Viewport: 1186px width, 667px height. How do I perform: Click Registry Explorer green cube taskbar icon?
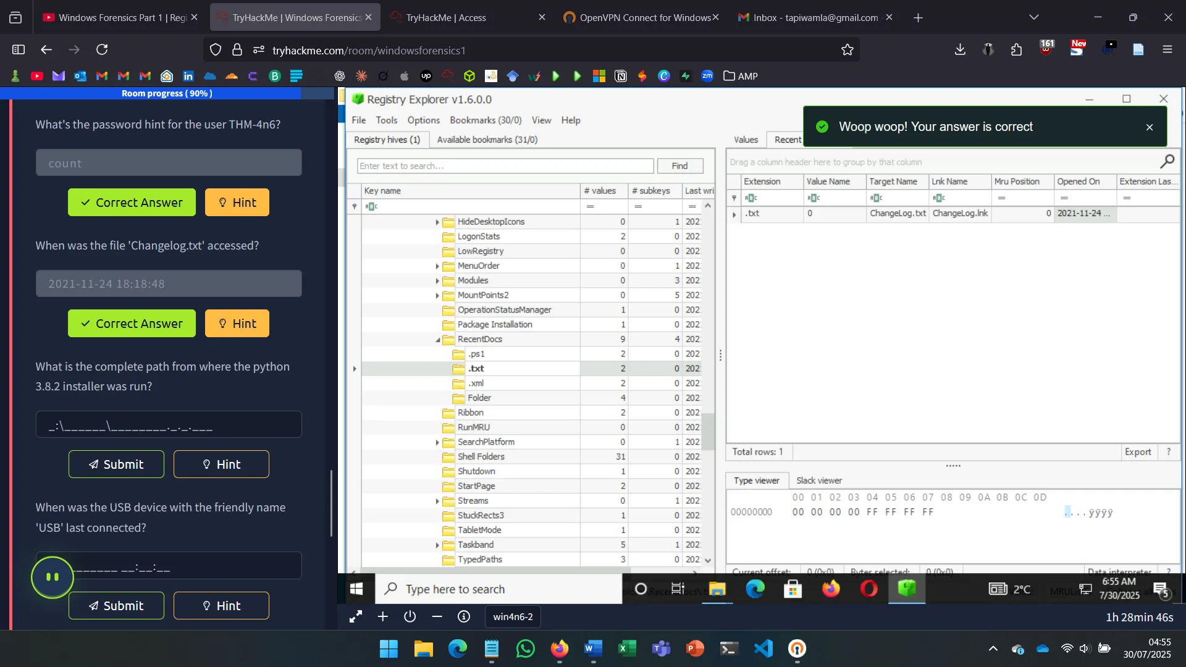point(906,589)
